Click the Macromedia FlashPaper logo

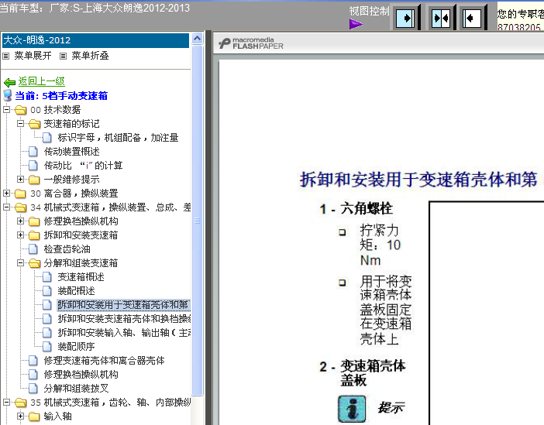251,43
